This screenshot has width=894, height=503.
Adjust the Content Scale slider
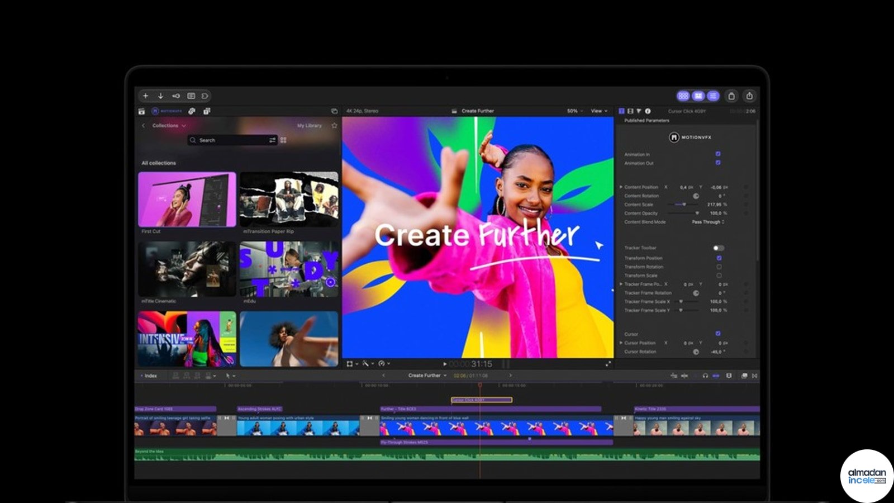(684, 205)
